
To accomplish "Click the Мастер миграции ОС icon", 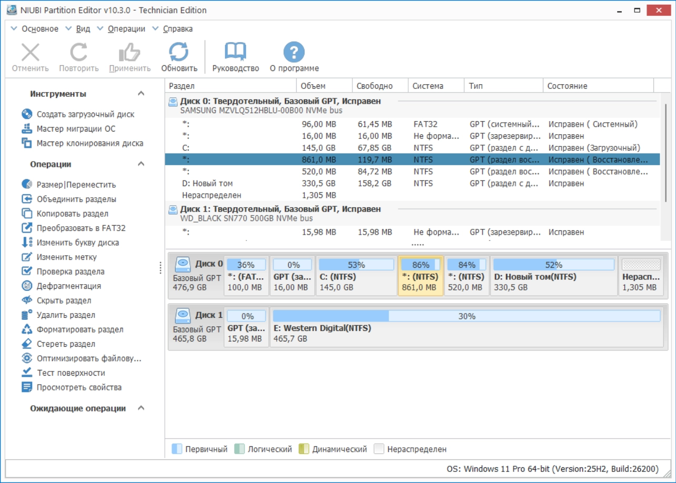I will [x=27, y=129].
